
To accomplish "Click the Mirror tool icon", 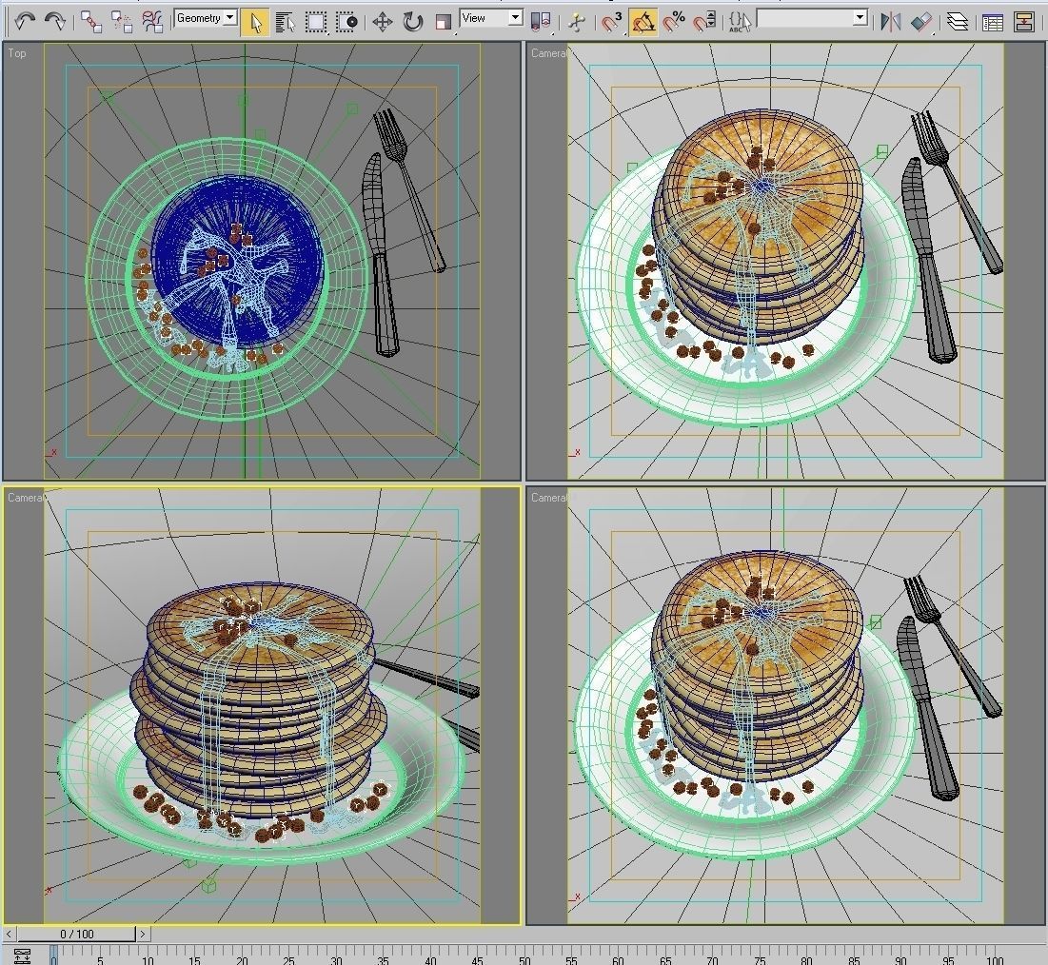I will click(890, 23).
